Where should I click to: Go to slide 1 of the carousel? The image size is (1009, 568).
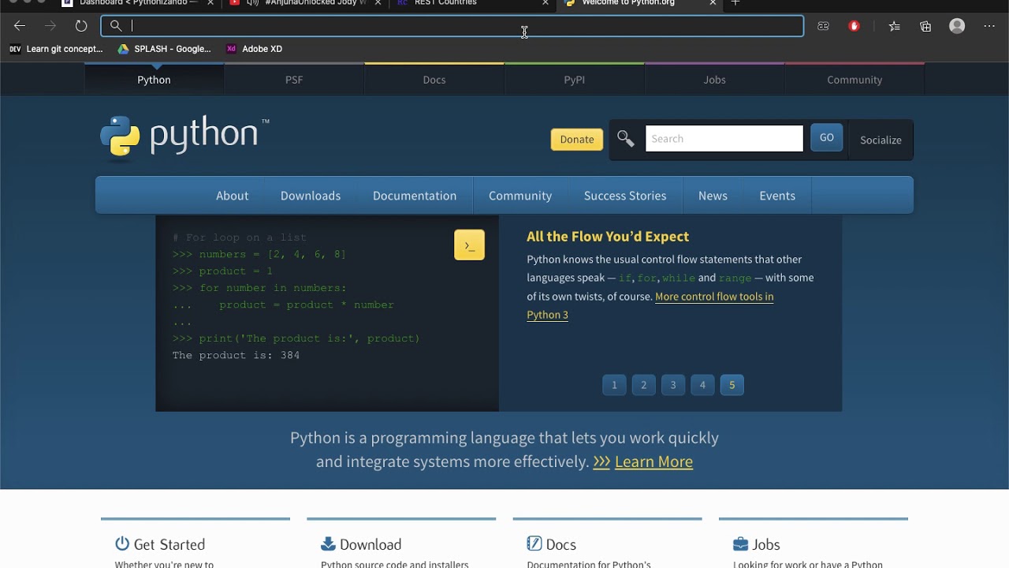tap(614, 385)
